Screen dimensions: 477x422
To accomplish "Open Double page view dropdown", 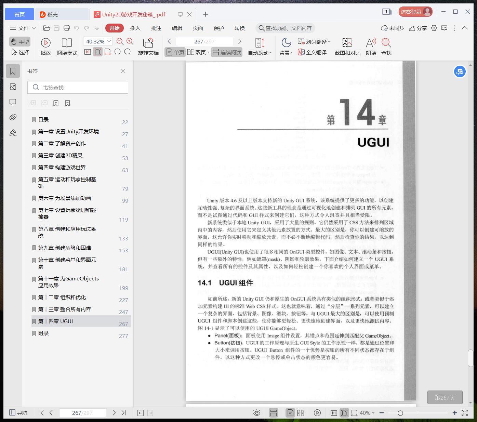I will (x=198, y=52).
